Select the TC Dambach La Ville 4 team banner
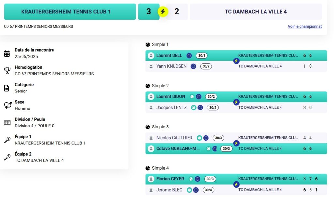Screen dimensions: 334x201 click(256, 11)
